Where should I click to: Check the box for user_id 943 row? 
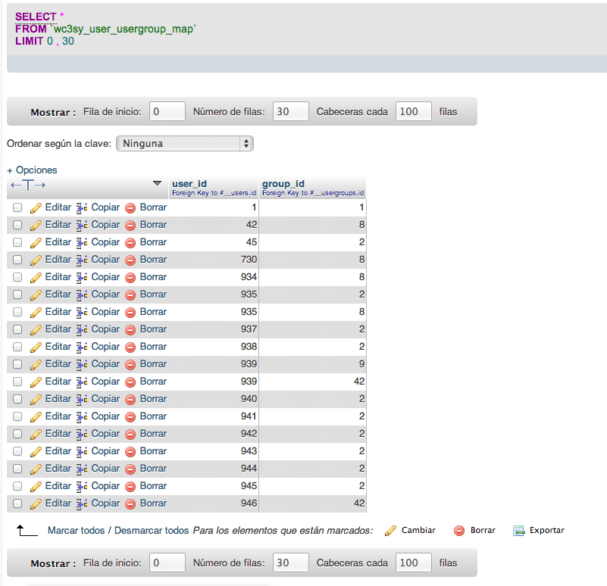click(x=17, y=451)
